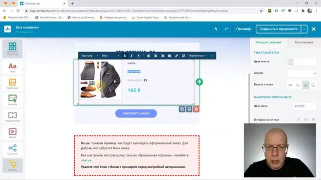Reload the browser page
Screen dimensions: 321x180
pyautogui.click(x=18, y=11)
